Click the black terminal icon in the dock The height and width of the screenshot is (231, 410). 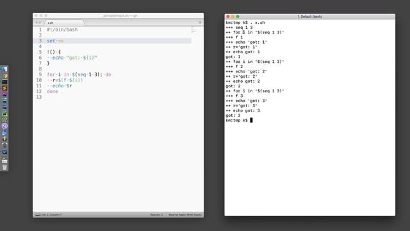4,82
